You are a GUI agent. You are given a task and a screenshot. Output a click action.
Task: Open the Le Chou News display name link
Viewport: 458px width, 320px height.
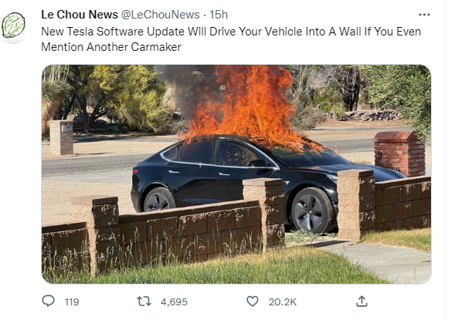(80, 15)
